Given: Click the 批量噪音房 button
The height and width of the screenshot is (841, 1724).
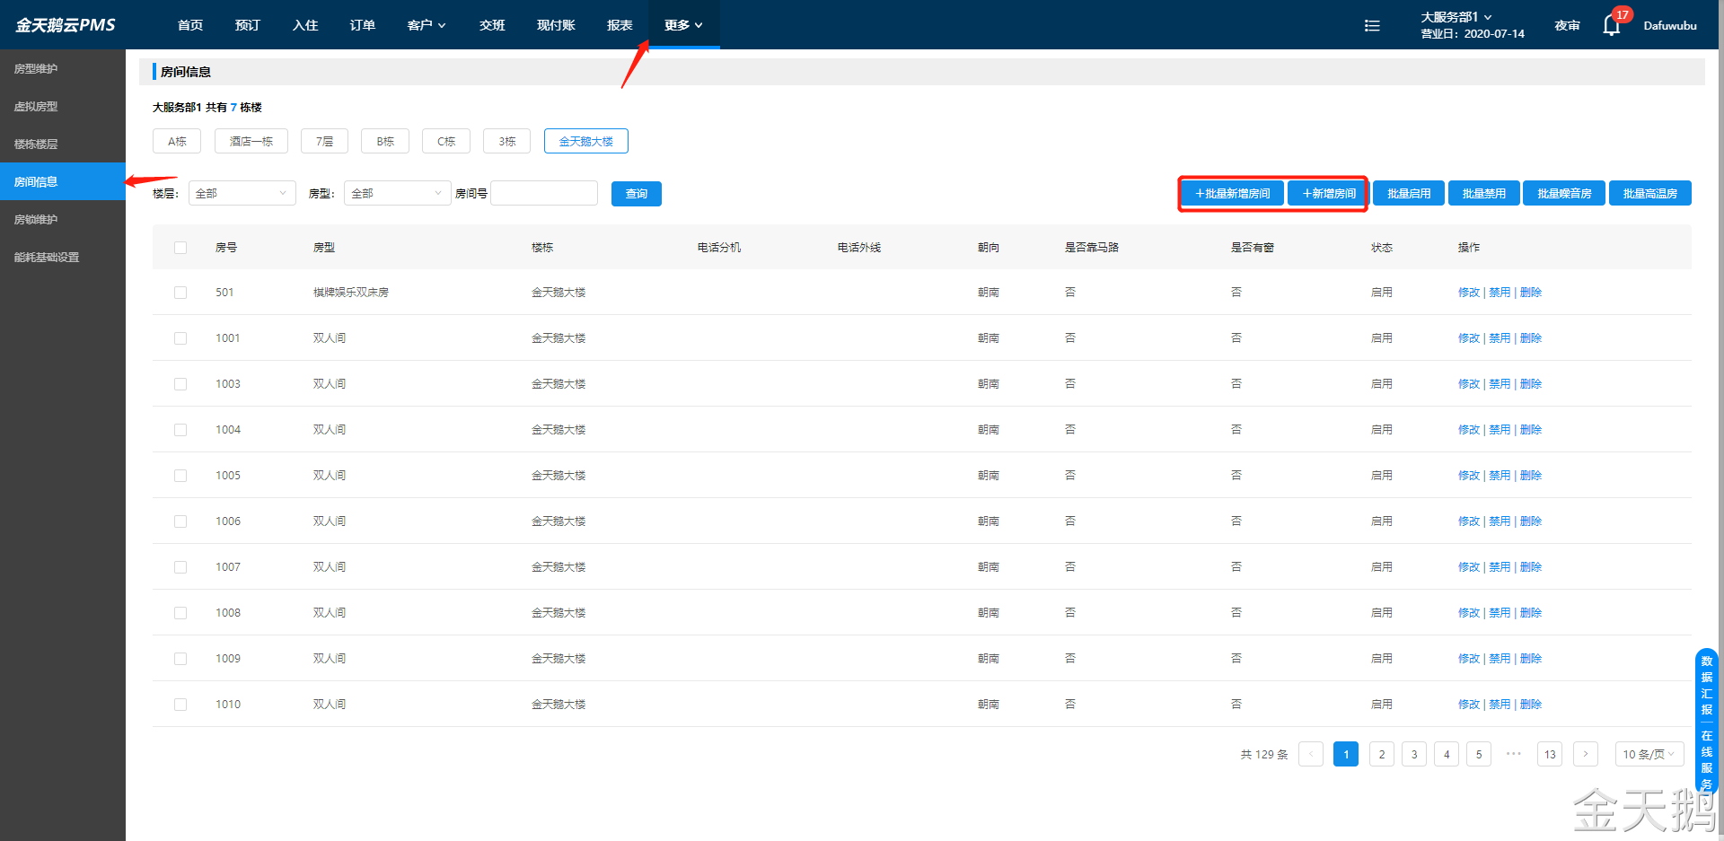Looking at the screenshot, I should coord(1564,193).
